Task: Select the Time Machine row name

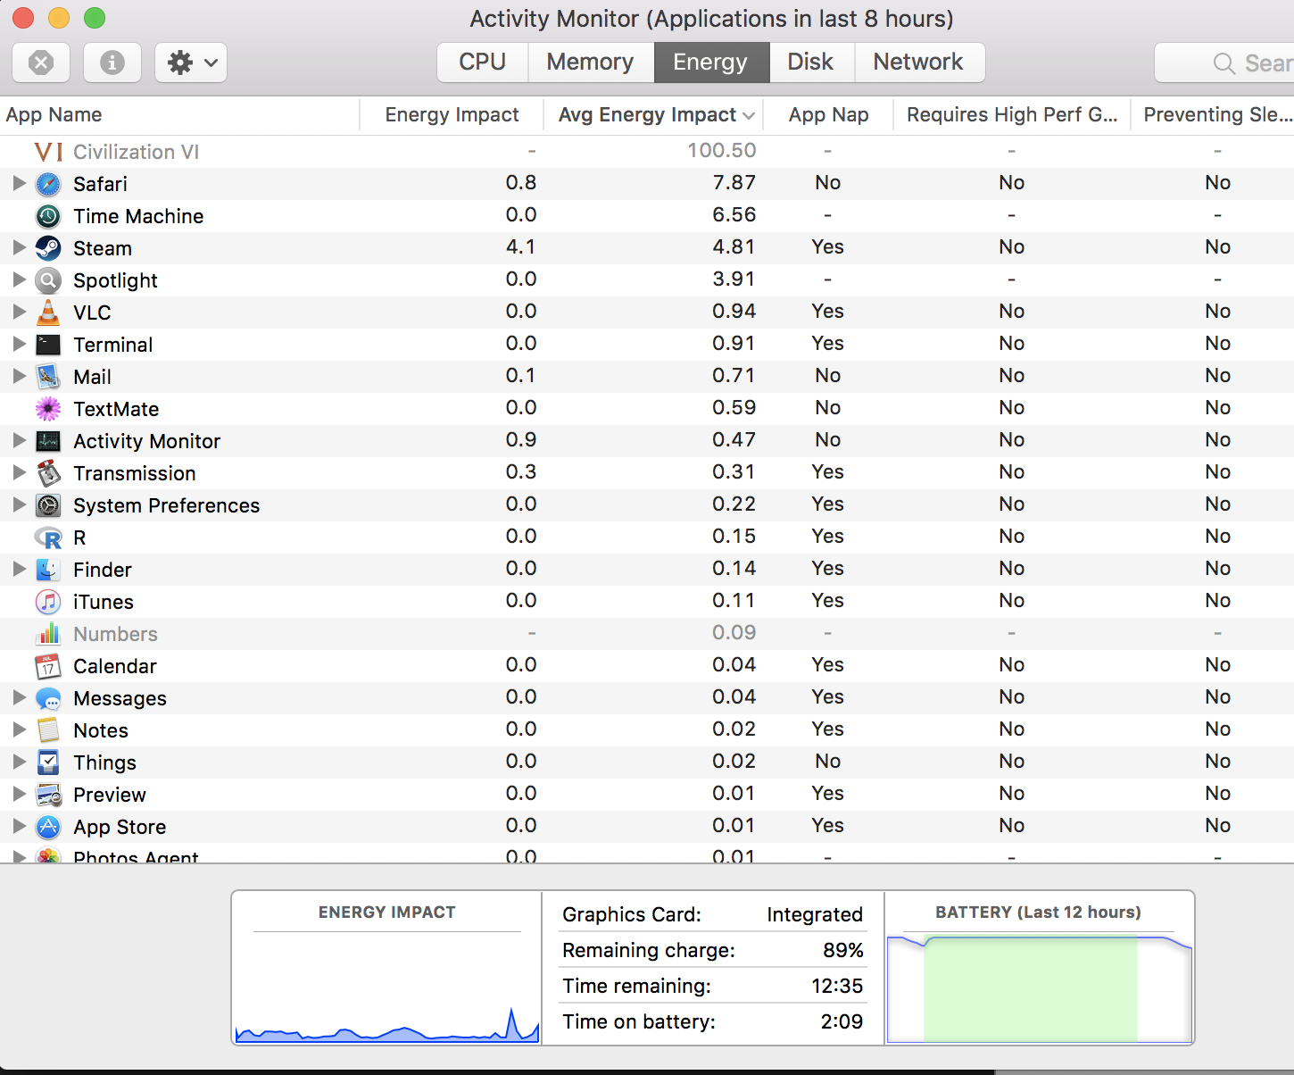Action: [x=138, y=216]
